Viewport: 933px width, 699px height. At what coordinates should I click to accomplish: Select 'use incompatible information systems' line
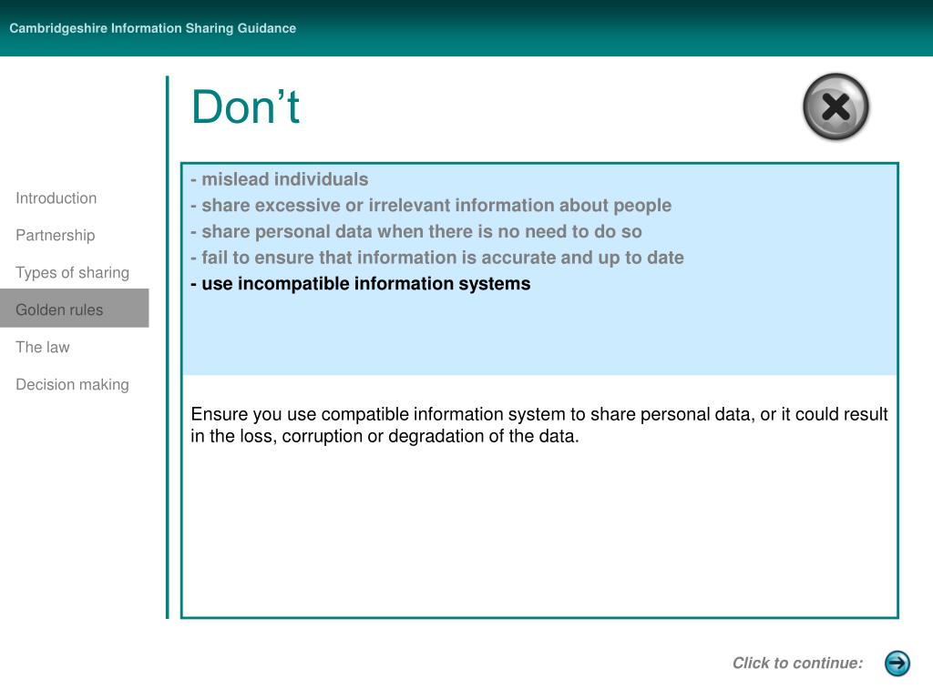(360, 284)
